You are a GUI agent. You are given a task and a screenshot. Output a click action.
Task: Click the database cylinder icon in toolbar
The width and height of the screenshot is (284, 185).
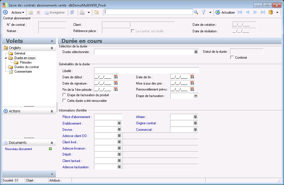coord(271,12)
